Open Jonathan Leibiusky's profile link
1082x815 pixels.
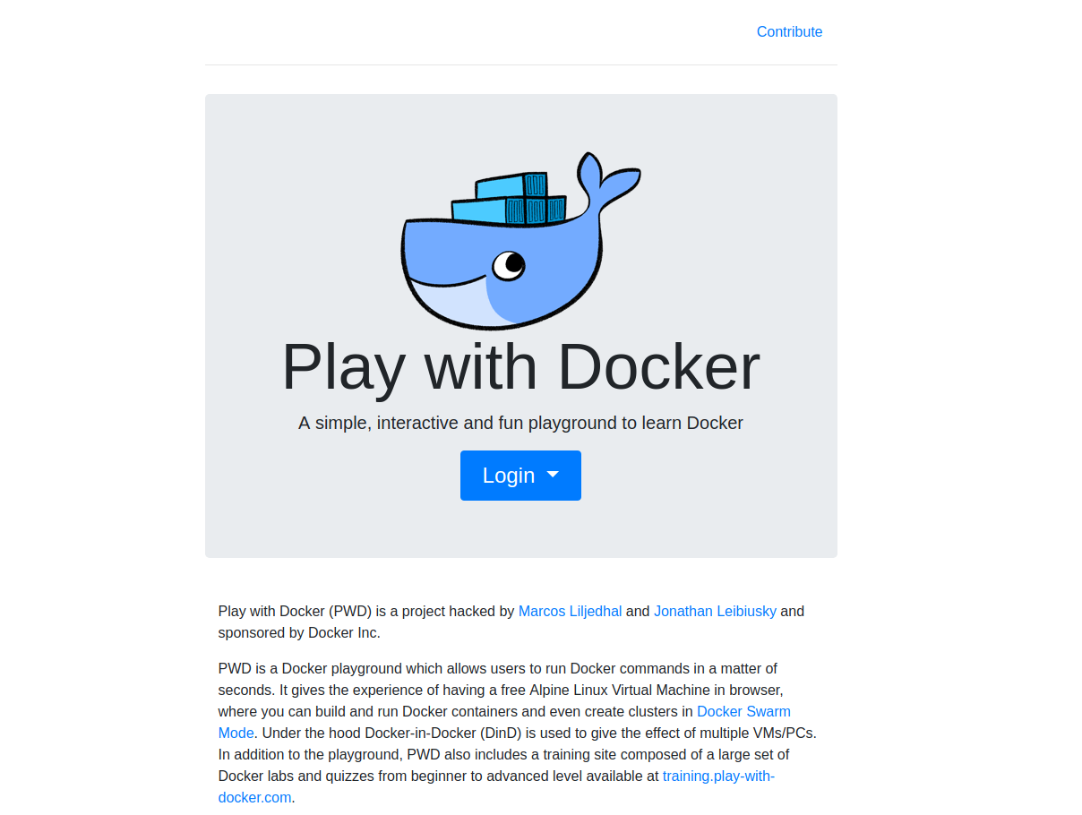point(715,611)
